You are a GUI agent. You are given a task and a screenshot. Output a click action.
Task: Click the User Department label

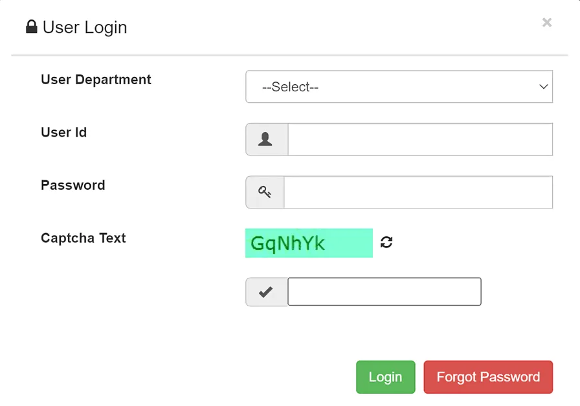coord(95,80)
